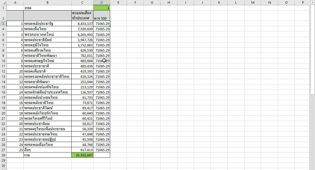
Task: Select row 3 header
Action: pos(3,24)
